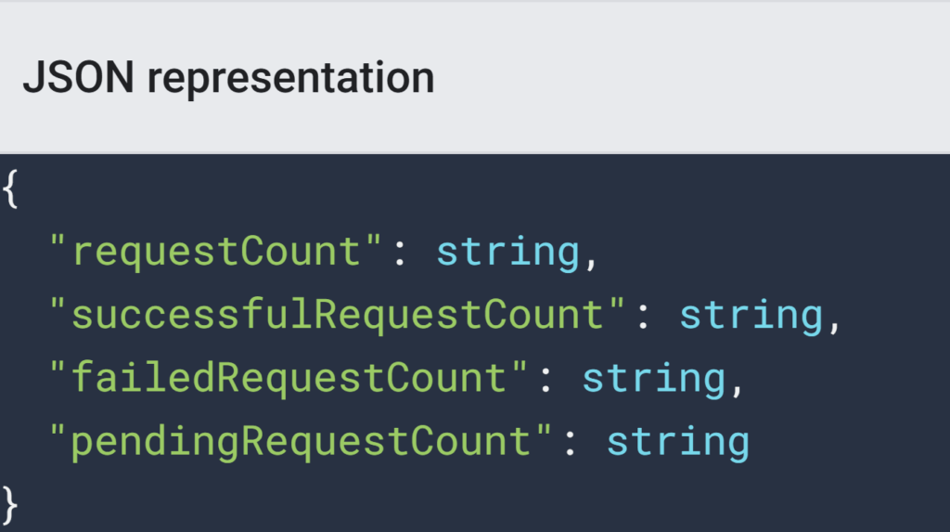Click string type after pendingRequestCount
This screenshot has width=950, height=532.
(x=678, y=442)
